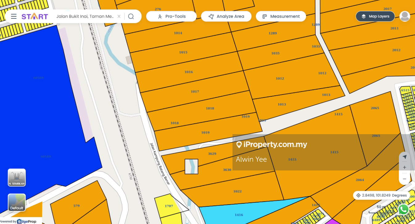Click the search magnifier icon

[x=131, y=16]
